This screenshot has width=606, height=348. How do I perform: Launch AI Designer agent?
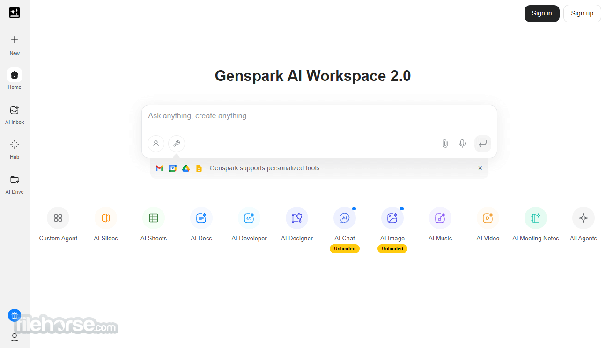(x=297, y=225)
